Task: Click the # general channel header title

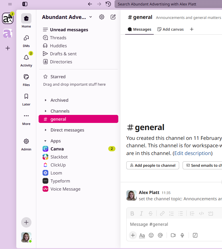Action: tap(140, 17)
